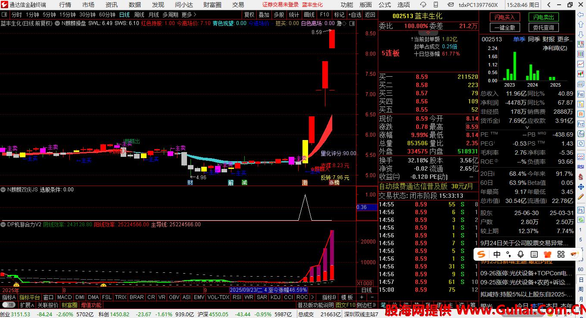Switch chart to 日线 period
Viewport: 586px width, 318px height.
coord(125,15)
